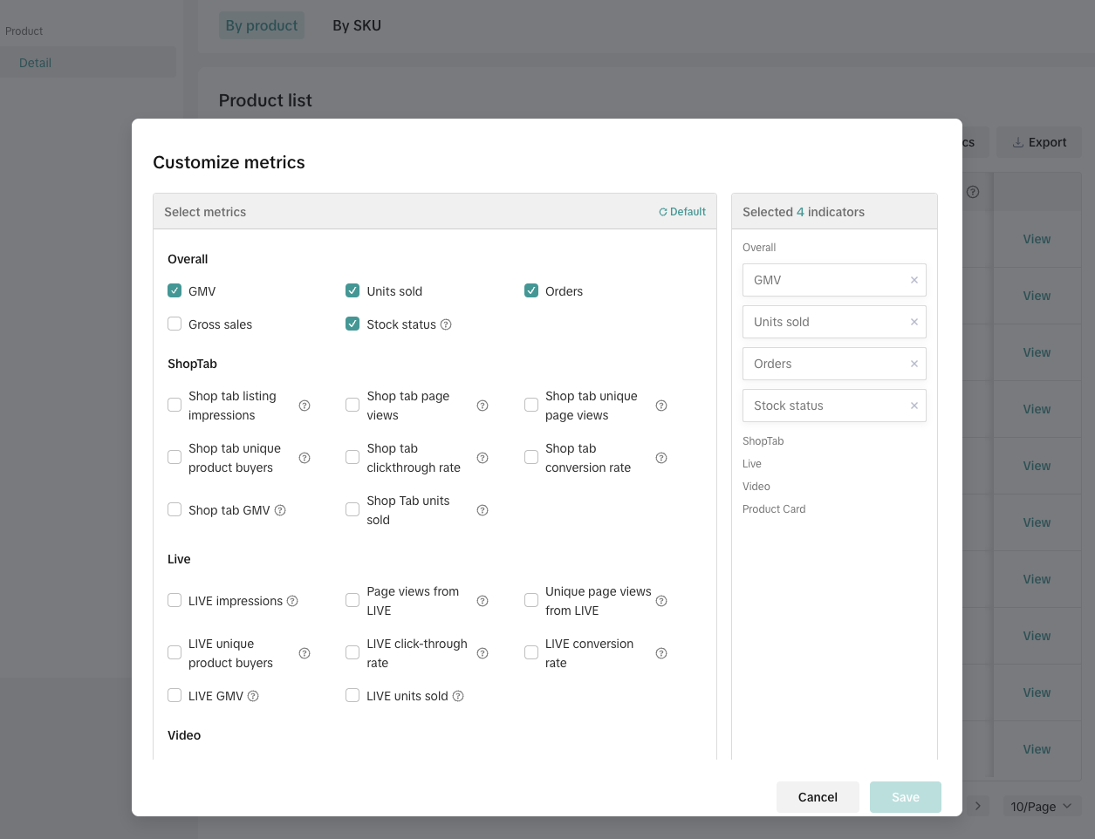Viewport: 1095px width, 839px height.
Task: Click info icon beside LIVE GMV
Action: tap(253, 696)
